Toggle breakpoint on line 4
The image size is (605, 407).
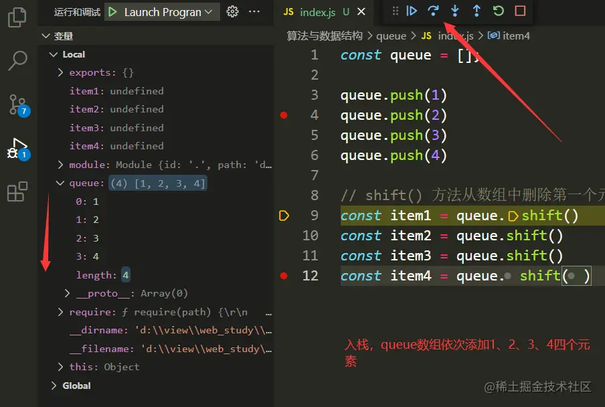(x=284, y=115)
